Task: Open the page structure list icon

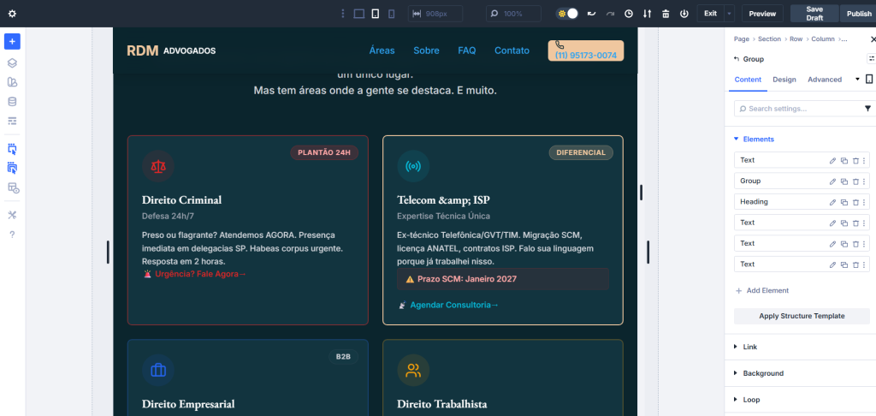Action: pyautogui.click(x=12, y=121)
